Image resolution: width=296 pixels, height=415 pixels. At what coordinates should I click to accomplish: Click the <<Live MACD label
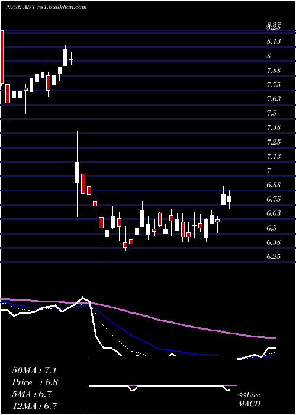pyautogui.click(x=249, y=400)
